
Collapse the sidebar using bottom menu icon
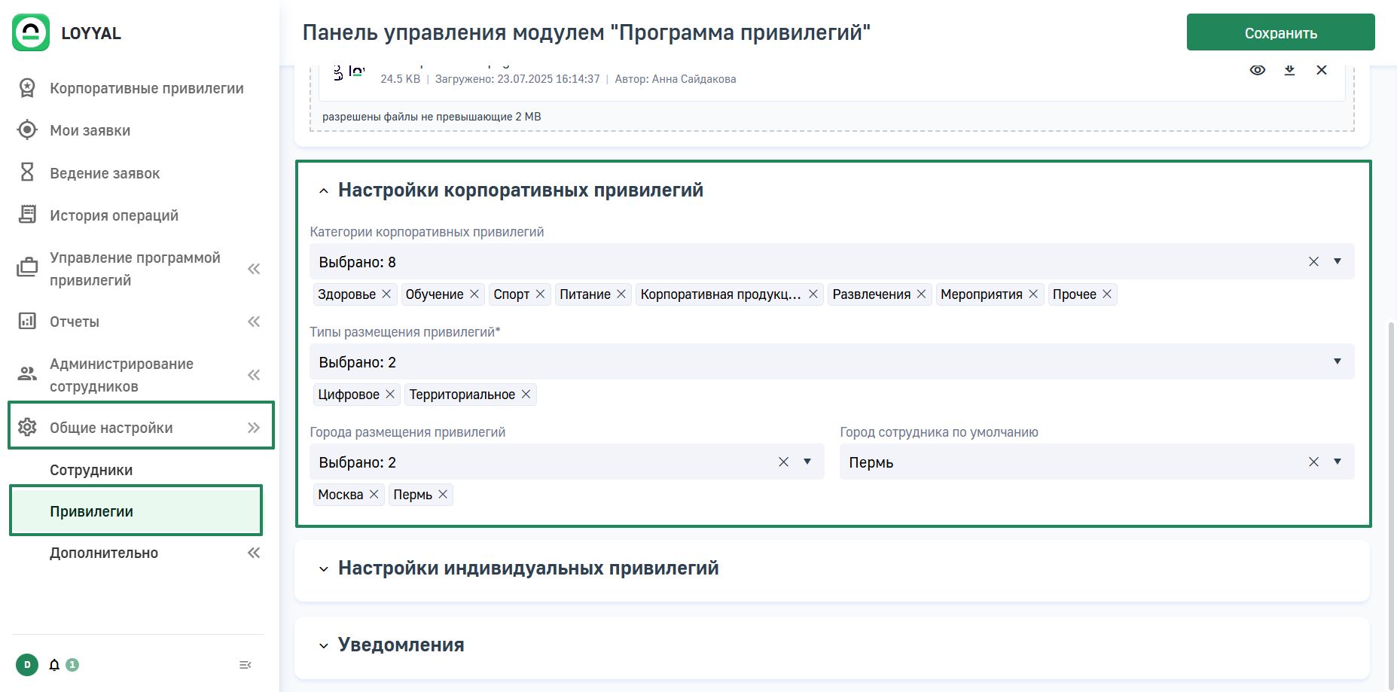[245, 665]
